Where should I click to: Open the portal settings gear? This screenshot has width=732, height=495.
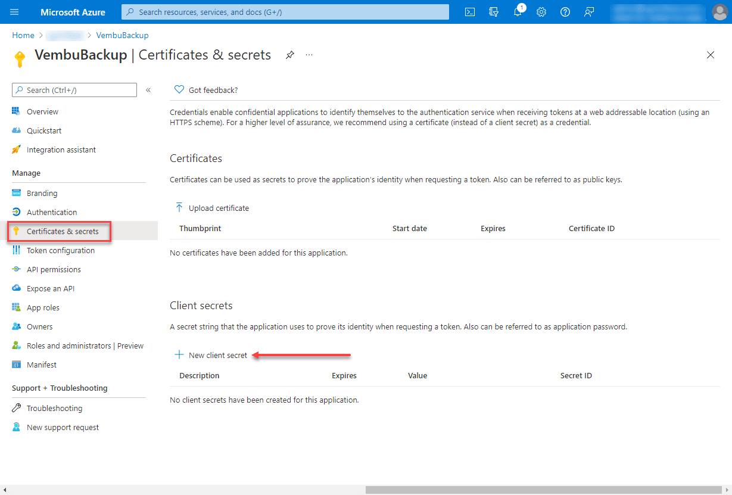pyautogui.click(x=541, y=12)
